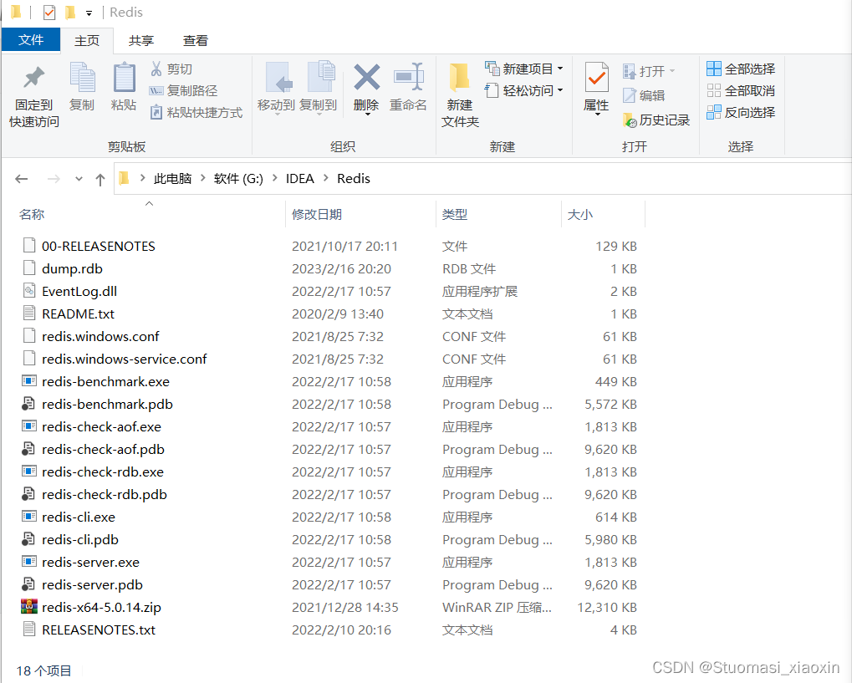Click the quick access properties checkbox icon in title bar
Image resolution: width=852 pixels, height=683 pixels.
click(49, 12)
